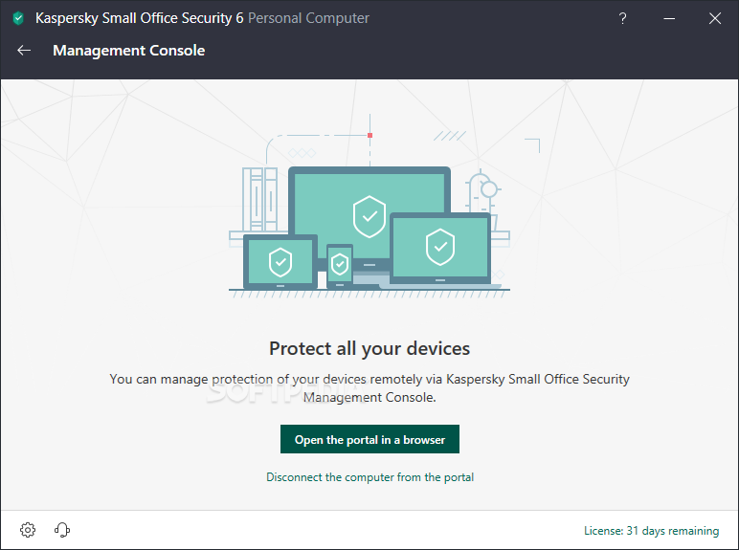Click the books in the illustration
The width and height of the screenshot is (739, 550).
[259, 199]
